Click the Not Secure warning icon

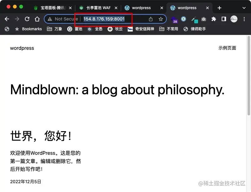tap(50, 19)
